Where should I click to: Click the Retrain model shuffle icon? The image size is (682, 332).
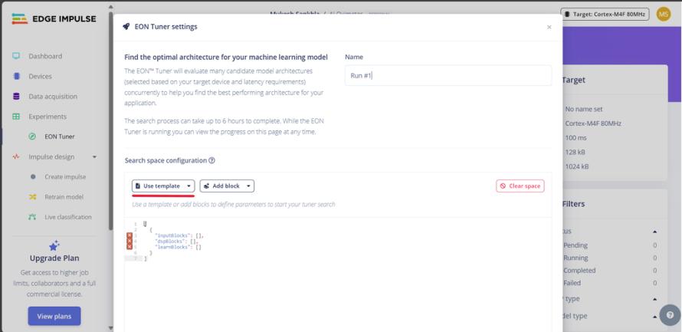click(32, 197)
